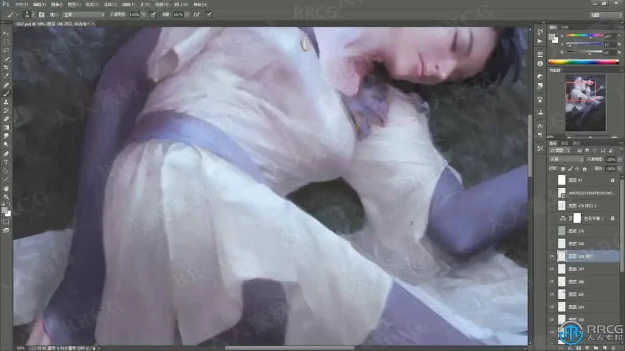Open the Edit menu

point(39,4)
